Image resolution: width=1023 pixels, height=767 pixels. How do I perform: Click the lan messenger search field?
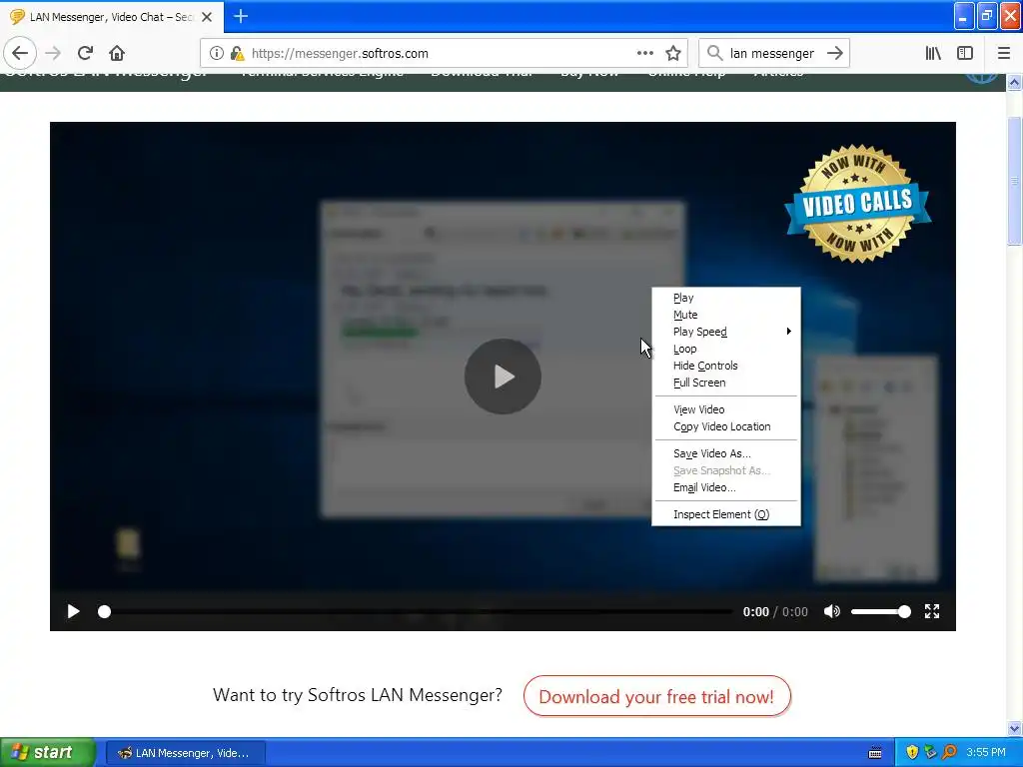pyautogui.click(x=772, y=53)
